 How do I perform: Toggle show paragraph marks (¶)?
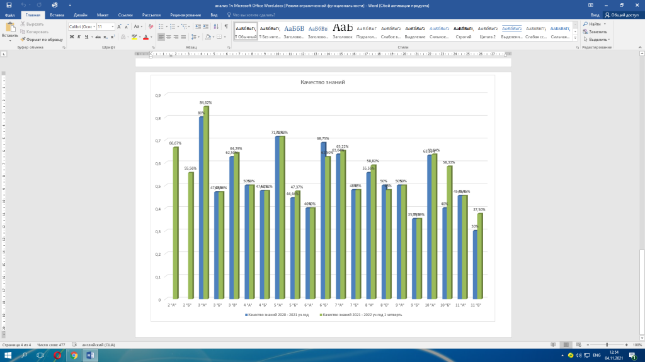(226, 27)
